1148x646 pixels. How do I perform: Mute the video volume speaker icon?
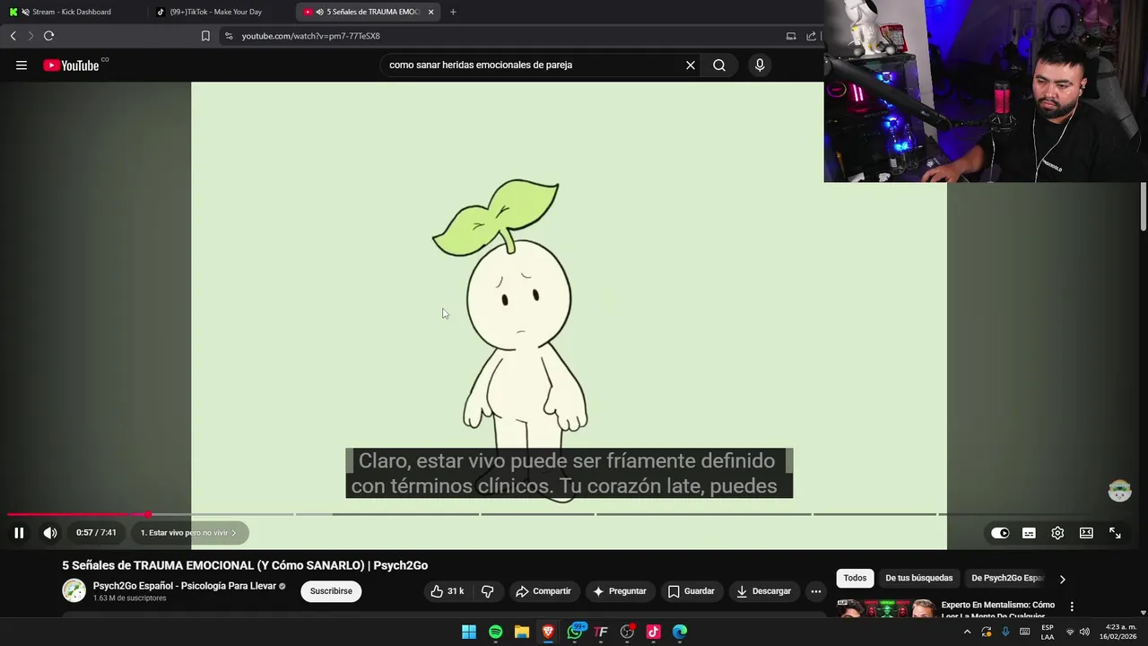(50, 533)
